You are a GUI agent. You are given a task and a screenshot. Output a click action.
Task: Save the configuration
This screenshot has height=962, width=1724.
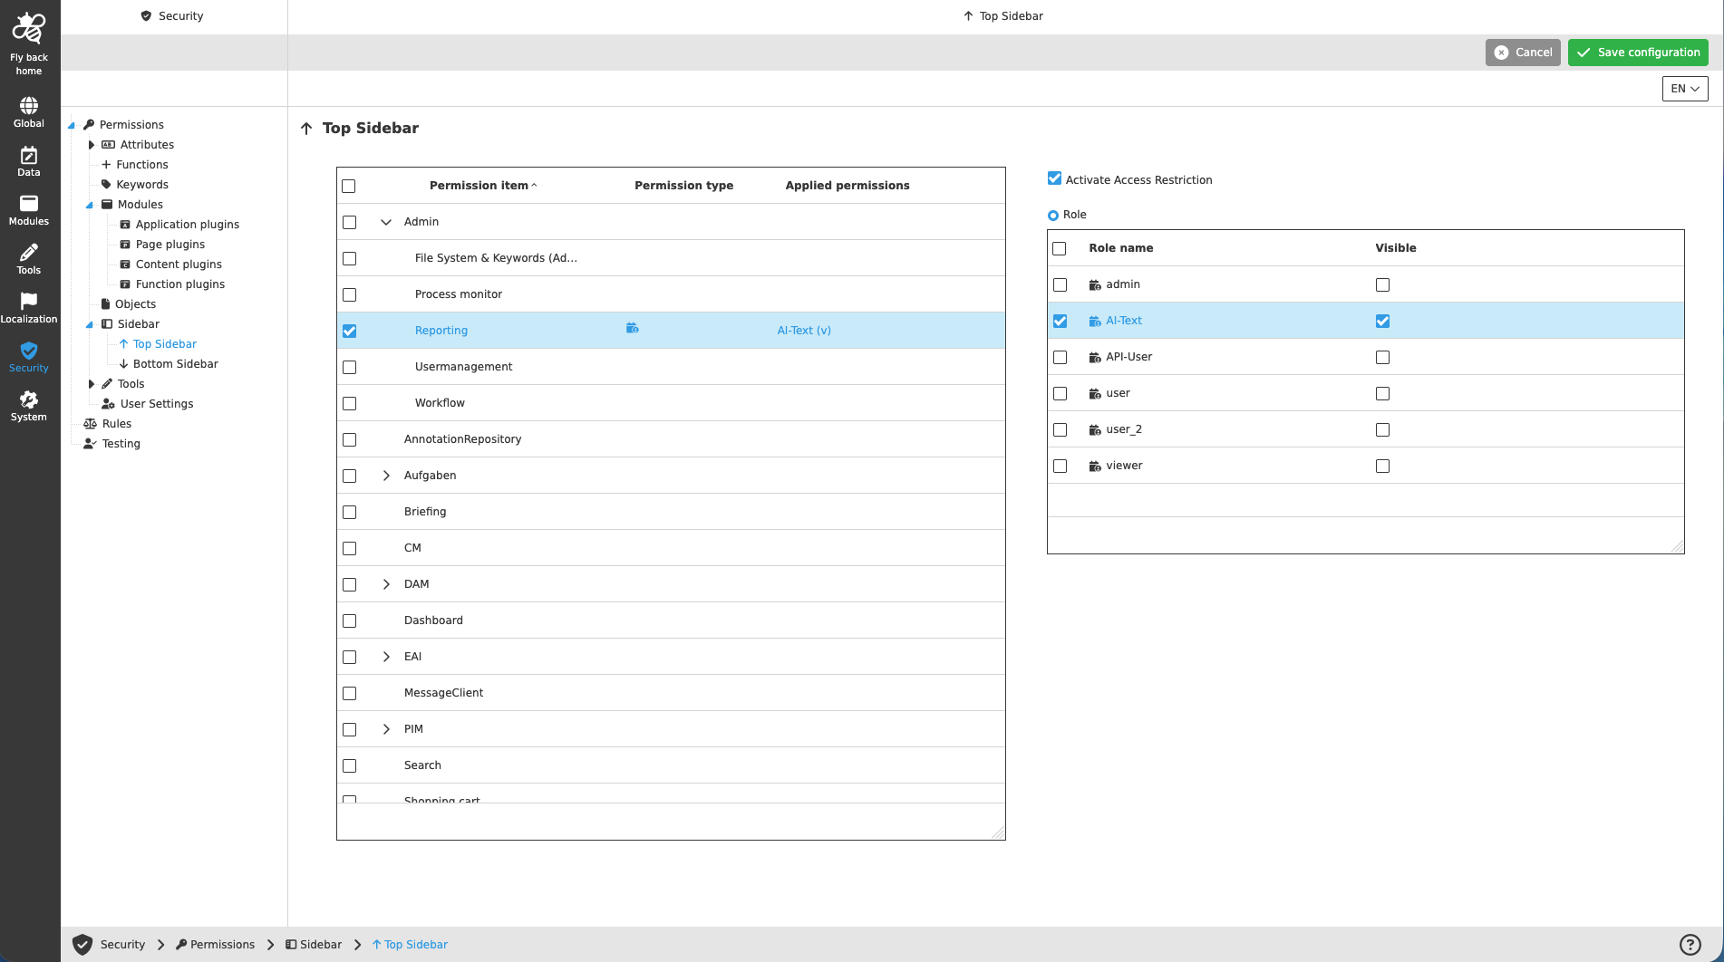tap(1637, 52)
